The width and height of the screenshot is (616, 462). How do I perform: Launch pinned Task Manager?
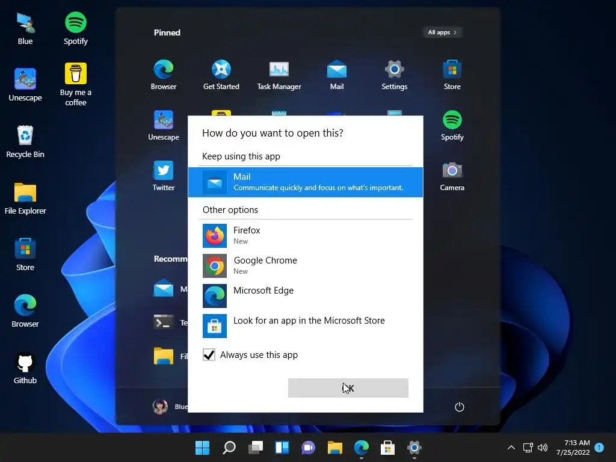tap(279, 75)
